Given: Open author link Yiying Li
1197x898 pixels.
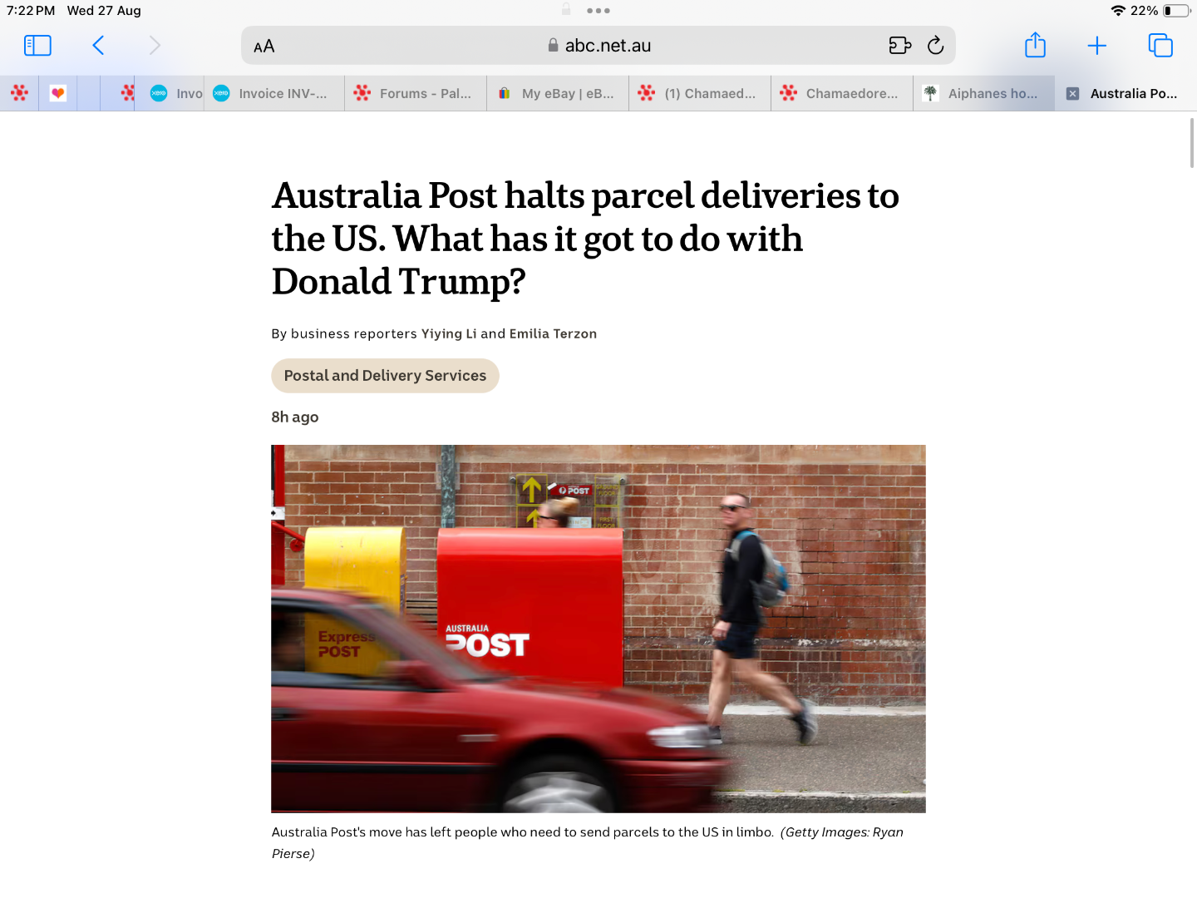Looking at the screenshot, I should click(x=449, y=333).
